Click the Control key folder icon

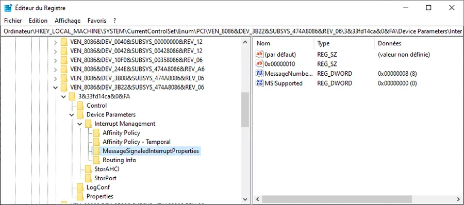(80, 106)
